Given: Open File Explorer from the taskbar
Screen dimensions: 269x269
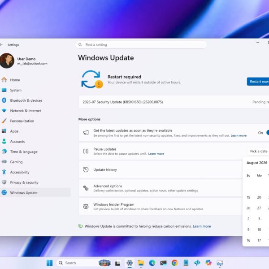Looking at the screenshot, I should [141, 263].
